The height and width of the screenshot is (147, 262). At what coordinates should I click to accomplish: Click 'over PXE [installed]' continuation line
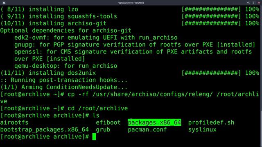[50, 59]
